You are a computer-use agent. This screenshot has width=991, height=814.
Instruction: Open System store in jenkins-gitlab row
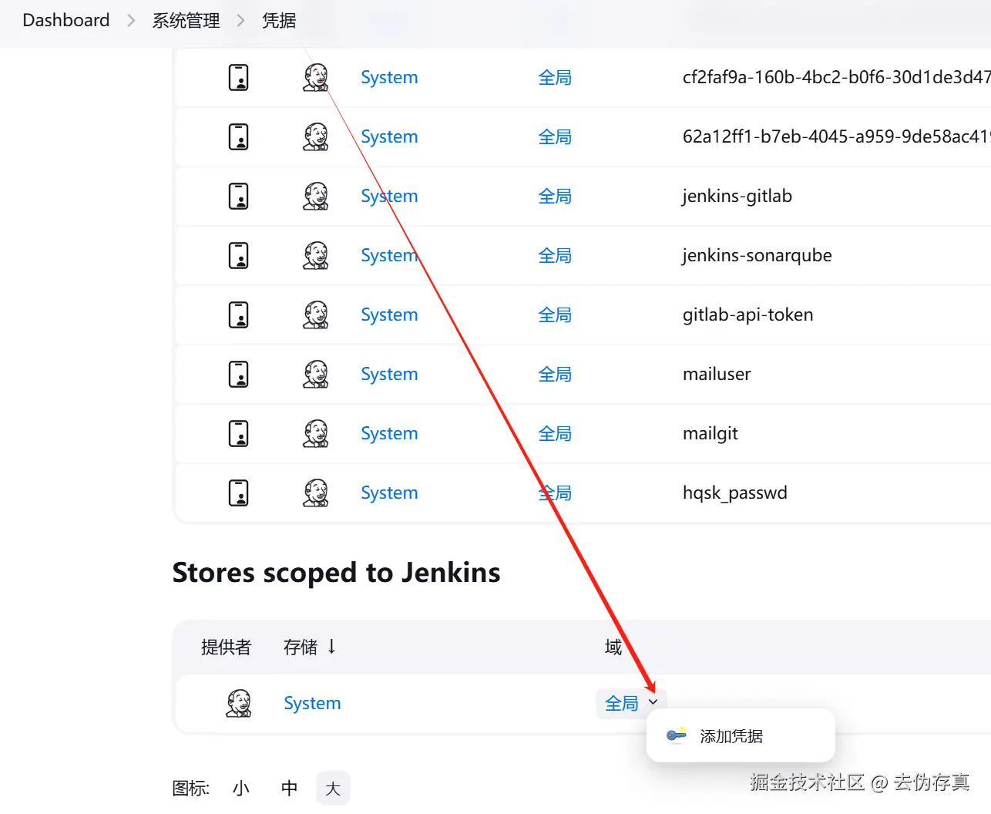[x=389, y=197]
